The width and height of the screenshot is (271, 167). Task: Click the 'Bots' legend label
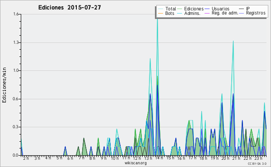click(169, 13)
